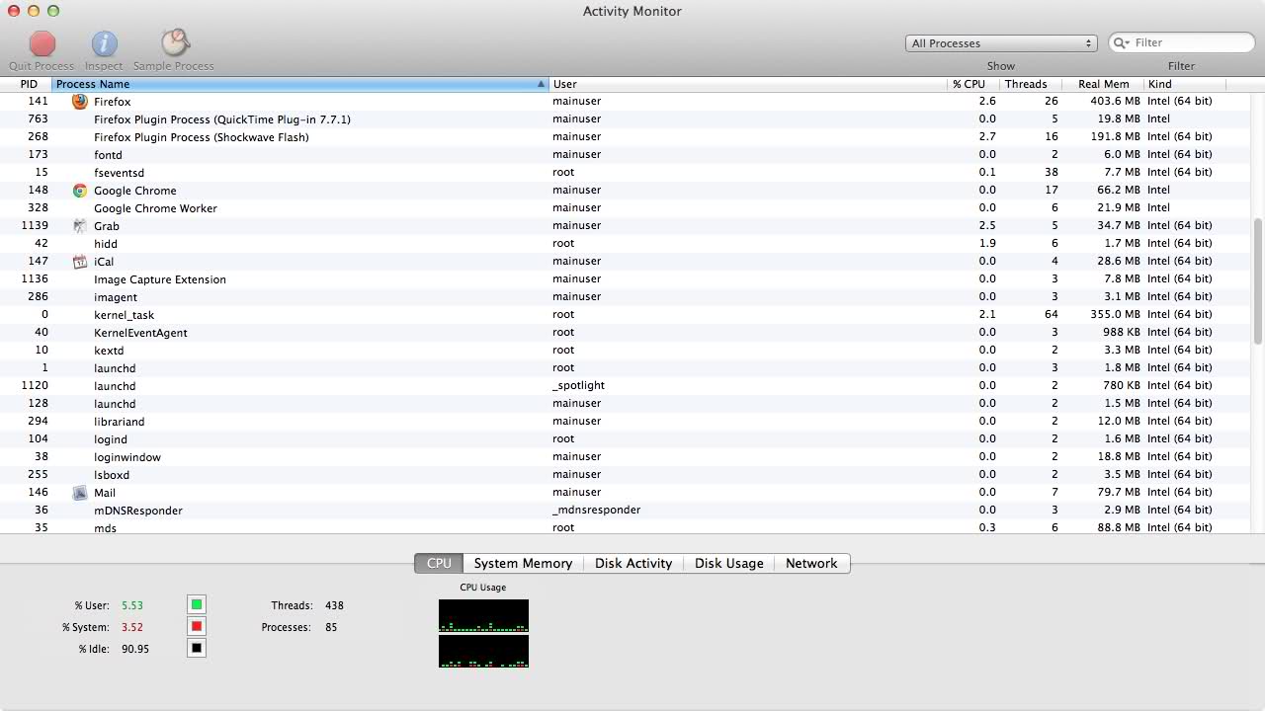1265x711 pixels.
Task: Click the Sample Process icon
Action: tap(175, 42)
